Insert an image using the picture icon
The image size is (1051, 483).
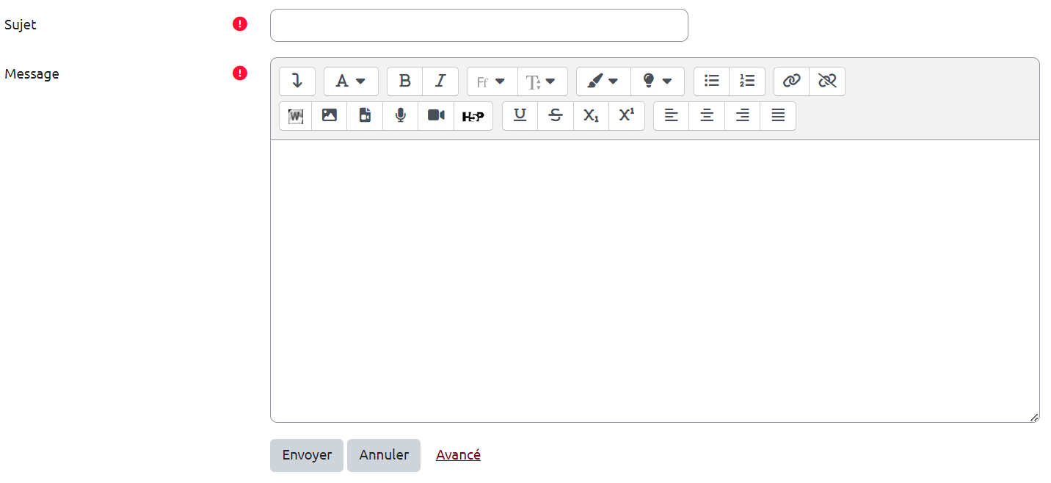pos(330,116)
